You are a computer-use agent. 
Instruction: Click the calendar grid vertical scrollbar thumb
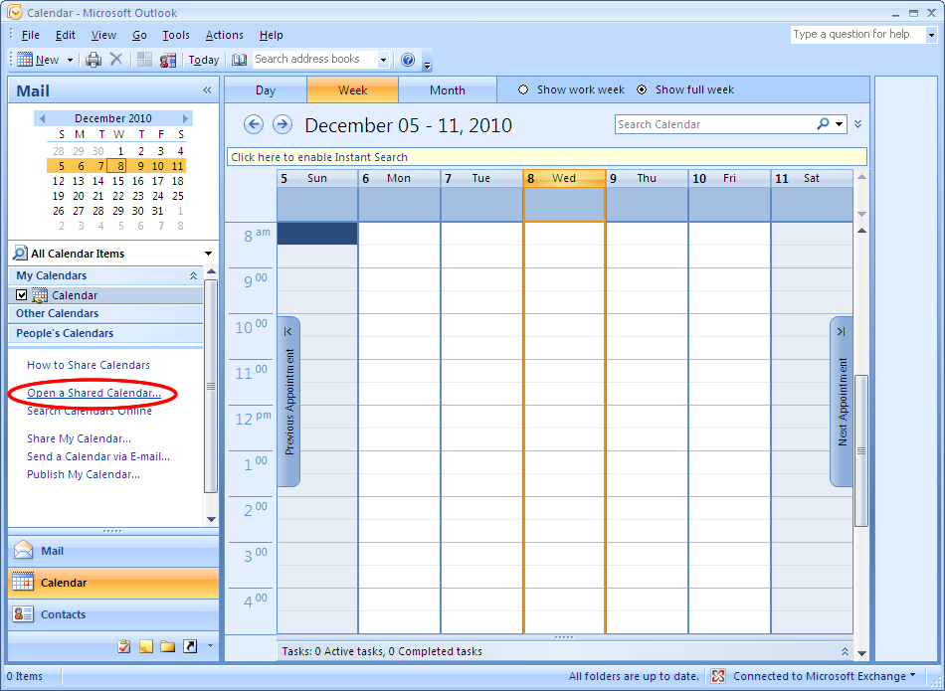[x=861, y=450]
